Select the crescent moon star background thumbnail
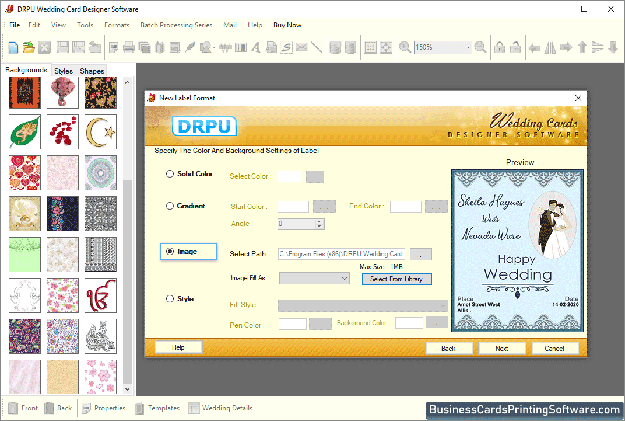 pos(100,132)
